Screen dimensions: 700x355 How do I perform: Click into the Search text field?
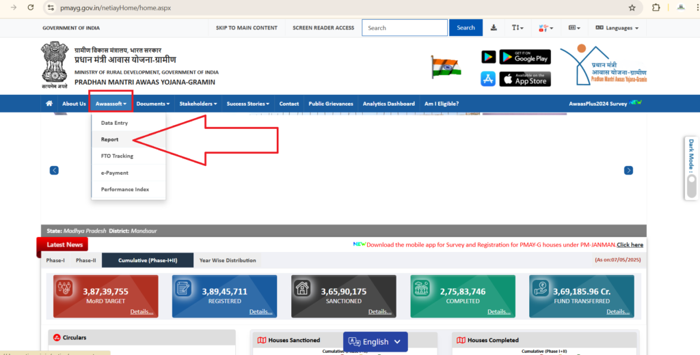(x=405, y=28)
